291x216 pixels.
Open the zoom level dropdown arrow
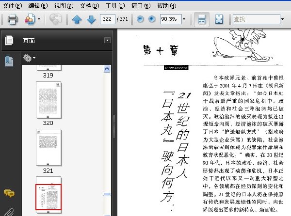[184, 19]
